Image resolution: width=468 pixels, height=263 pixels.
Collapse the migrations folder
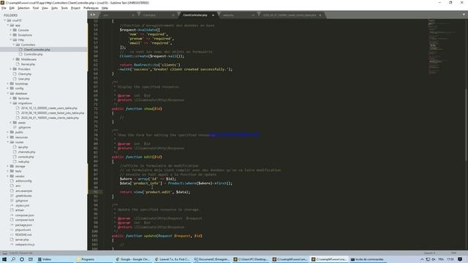pyautogui.click(x=11, y=103)
